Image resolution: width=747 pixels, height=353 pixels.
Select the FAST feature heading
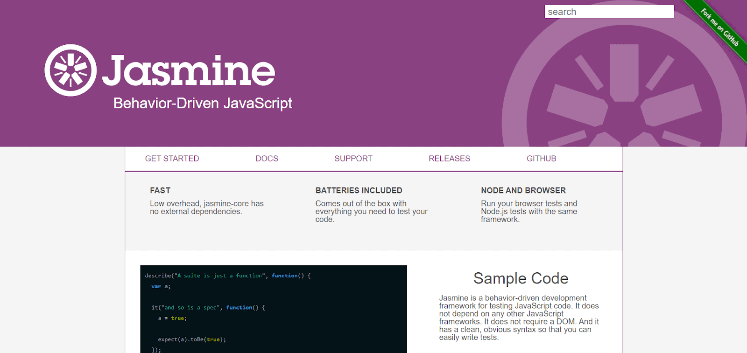(x=160, y=190)
